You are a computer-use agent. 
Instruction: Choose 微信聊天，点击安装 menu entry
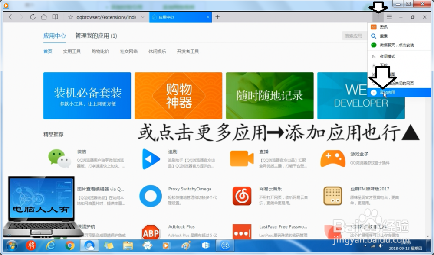point(399,45)
